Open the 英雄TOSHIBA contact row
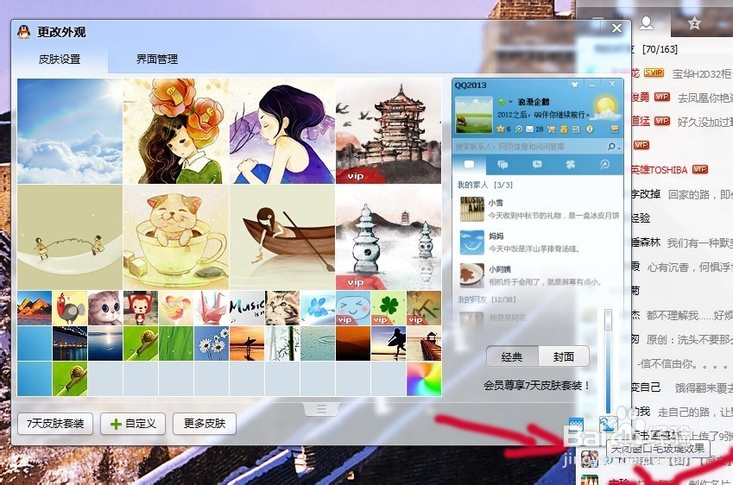Screen dimensions: 733x485 (681, 170)
